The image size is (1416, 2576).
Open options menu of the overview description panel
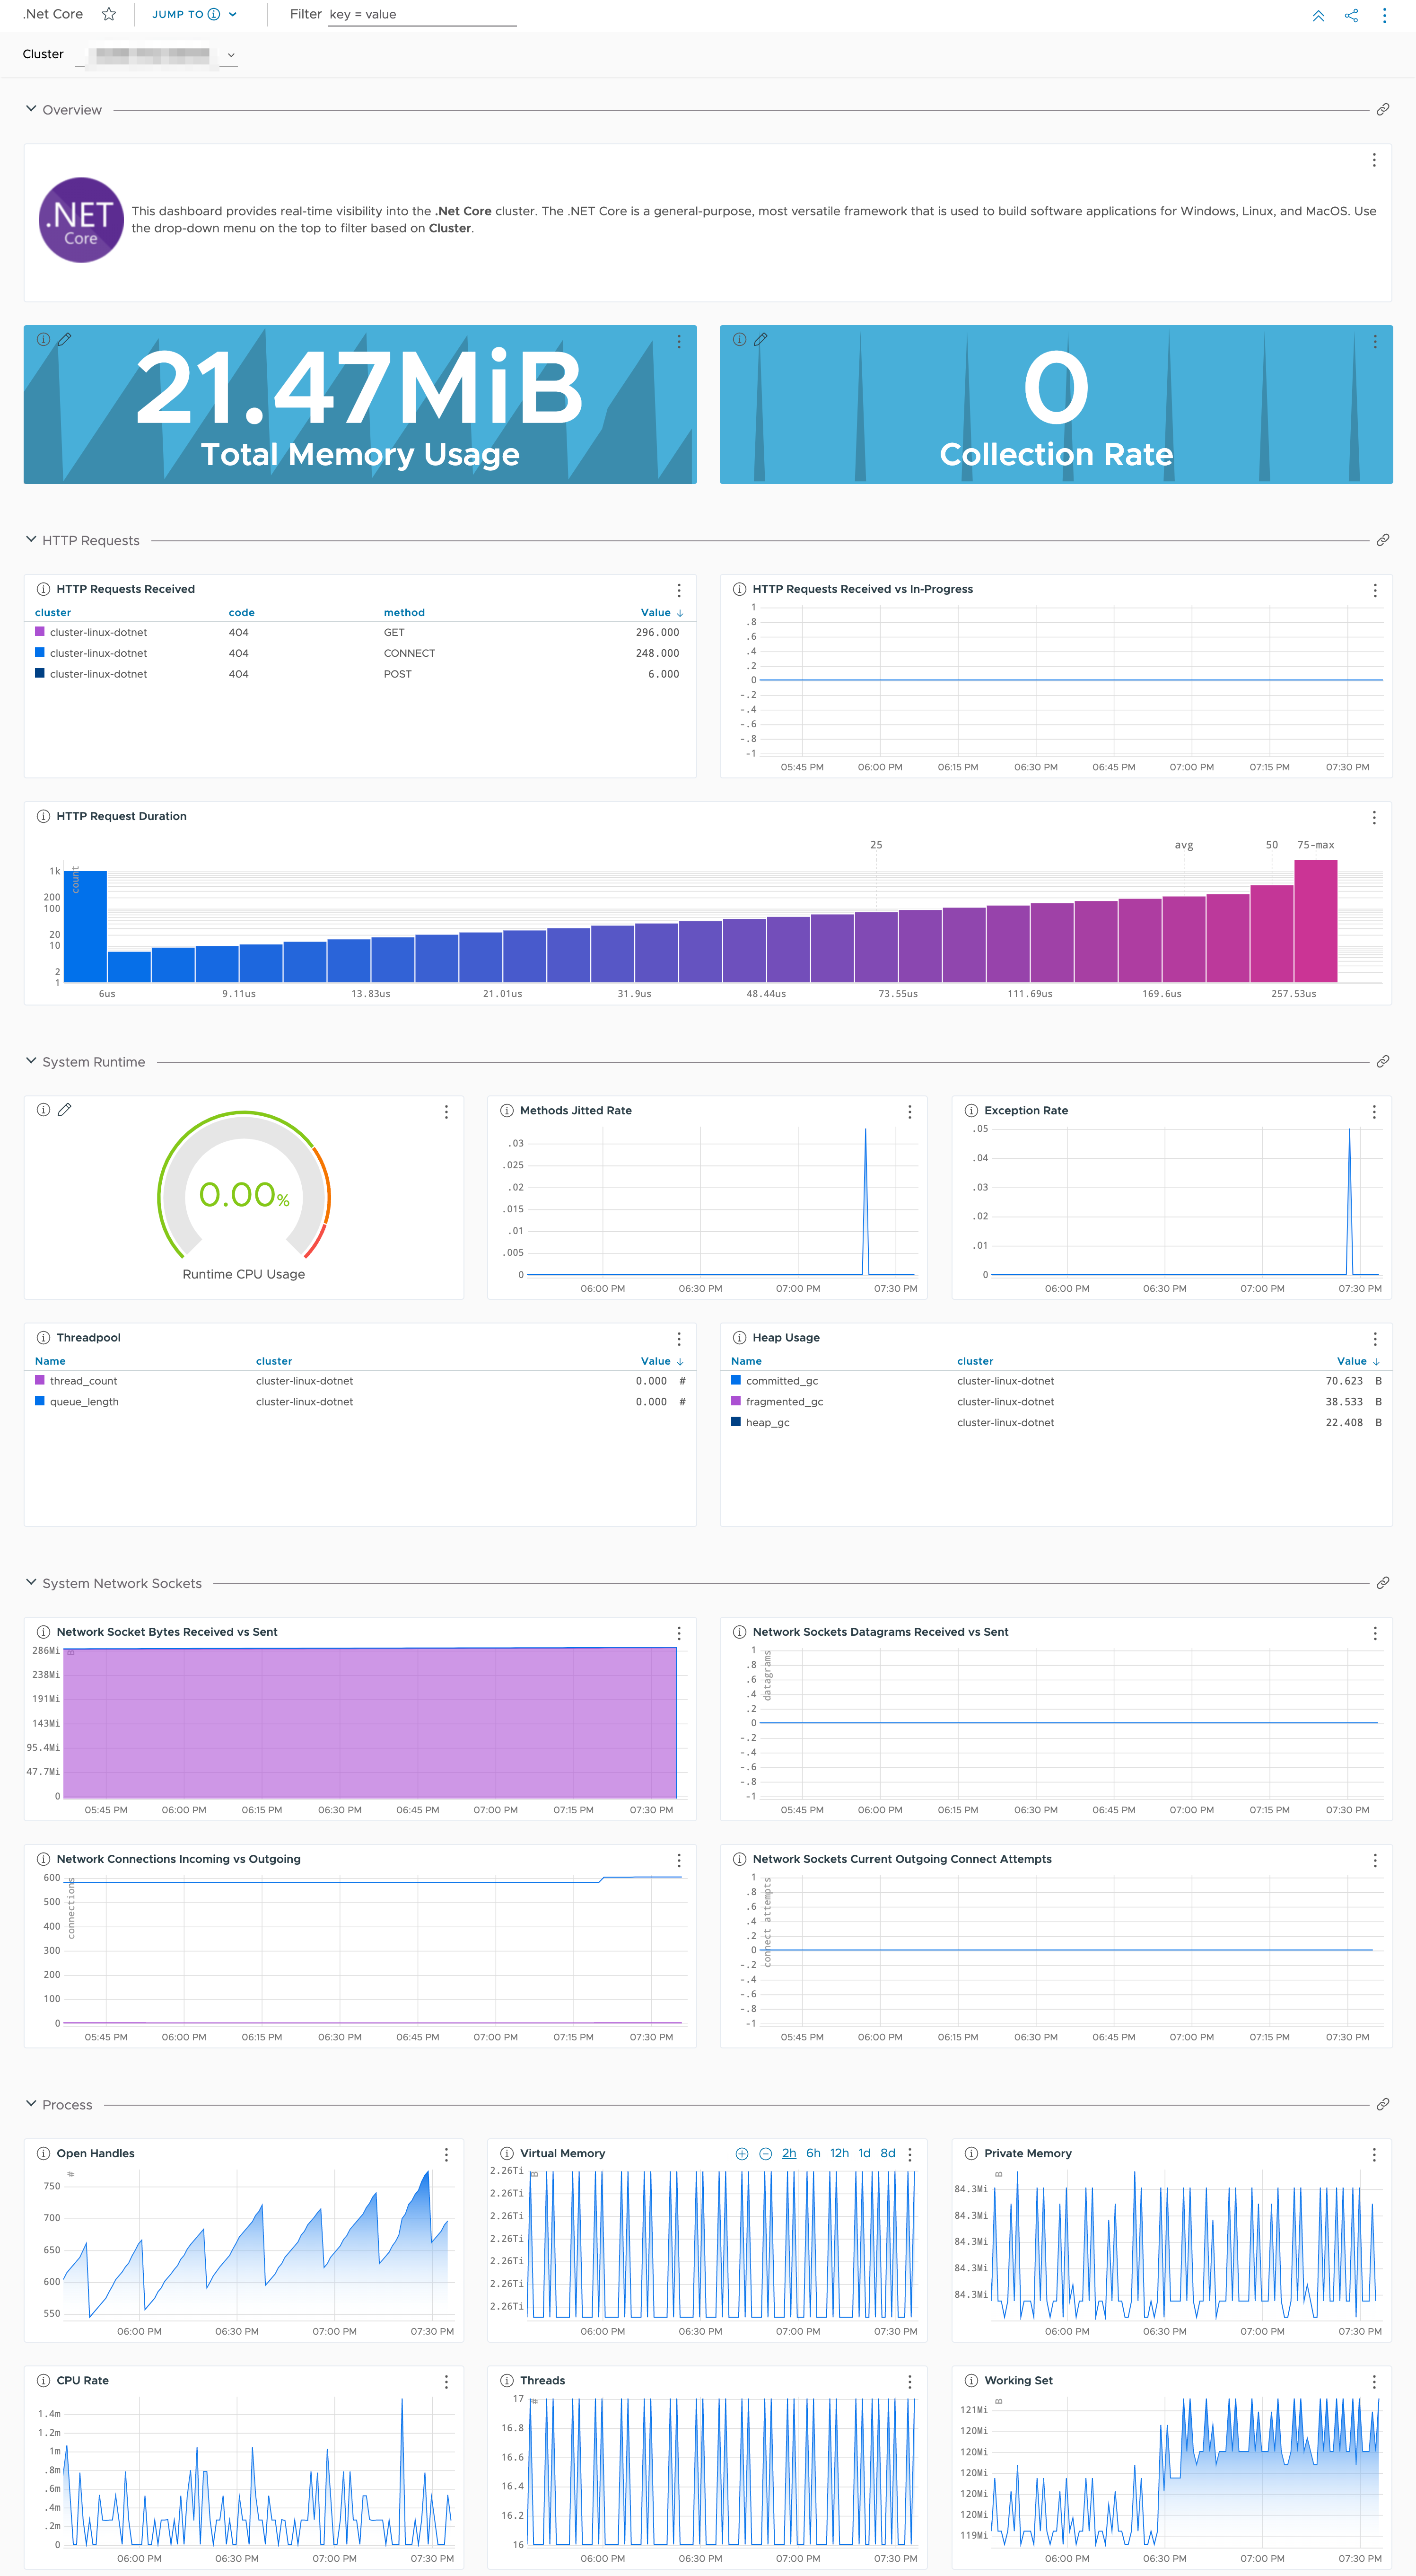pyautogui.click(x=1374, y=160)
